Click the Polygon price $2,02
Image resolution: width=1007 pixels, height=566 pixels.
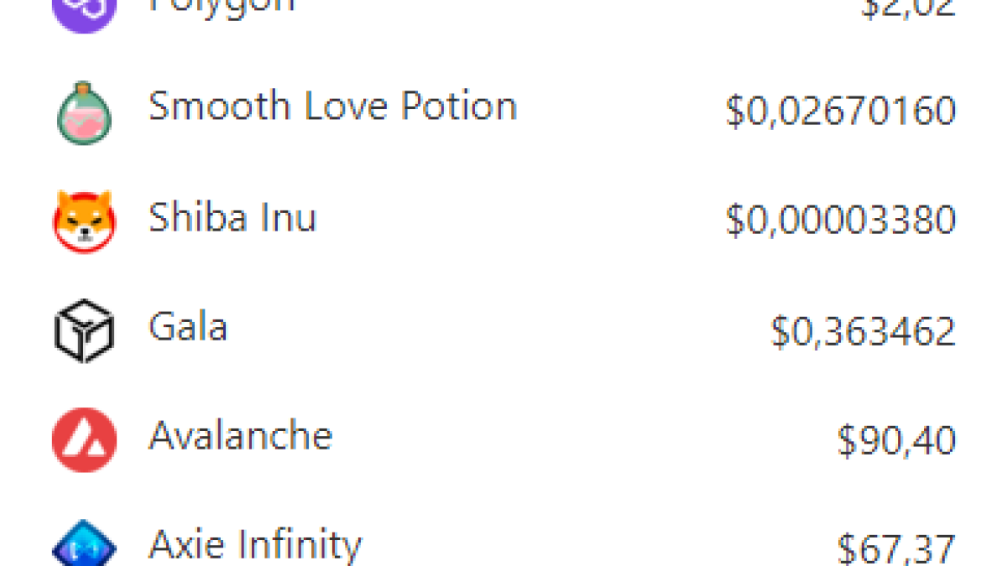pyautogui.click(x=909, y=7)
